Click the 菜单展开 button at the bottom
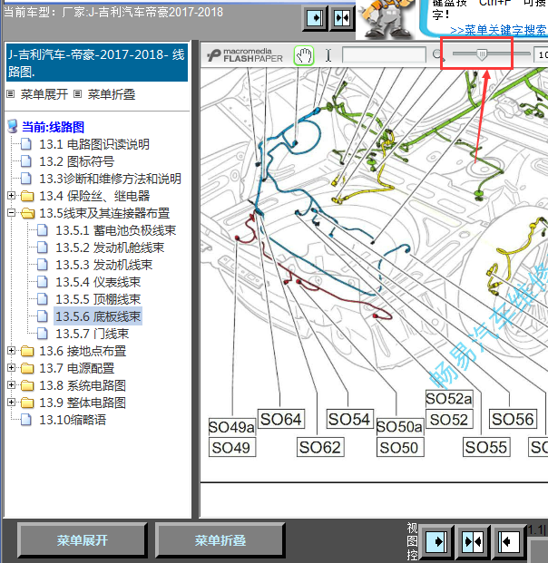 click(x=83, y=540)
